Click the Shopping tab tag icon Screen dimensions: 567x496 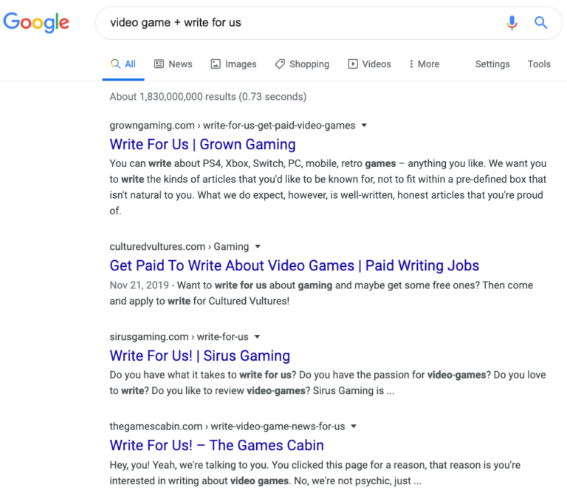tap(280, 64)
